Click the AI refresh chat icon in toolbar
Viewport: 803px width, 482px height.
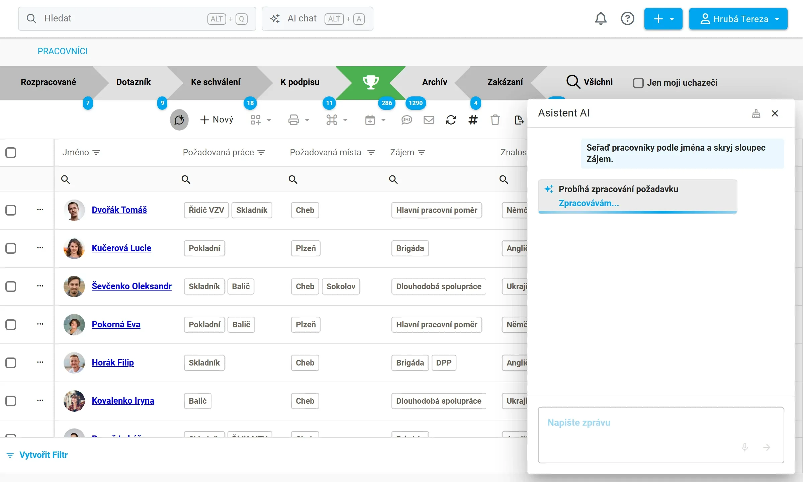tap(179, 120)
